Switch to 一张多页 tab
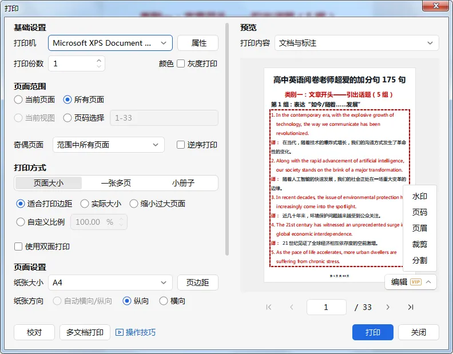This screenshot has height=354, width=453. 116,183
